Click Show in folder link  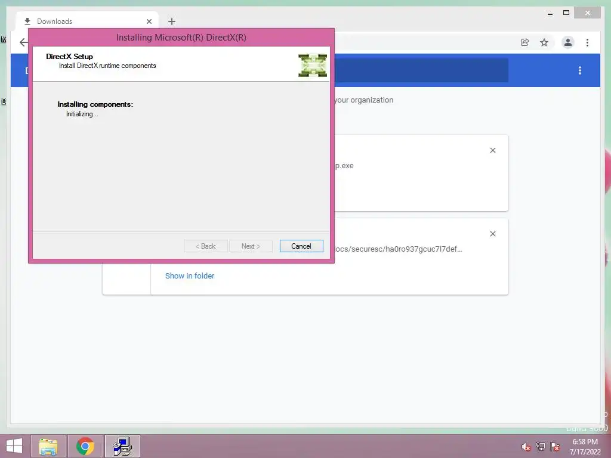tap(190, 276)
